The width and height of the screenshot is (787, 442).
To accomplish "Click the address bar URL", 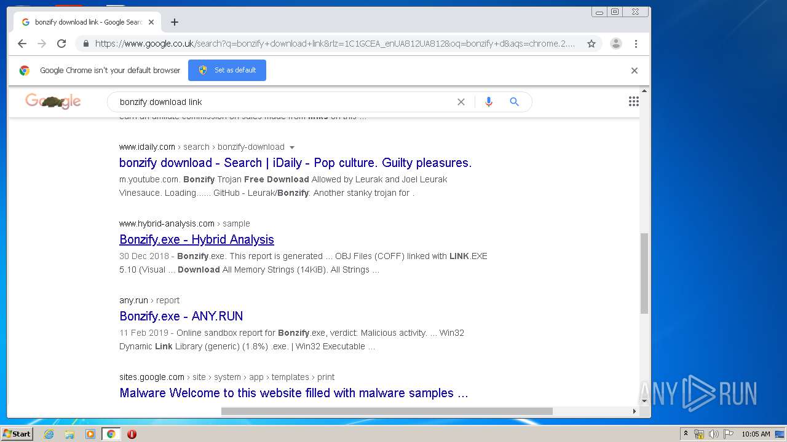I will (335, 44).
